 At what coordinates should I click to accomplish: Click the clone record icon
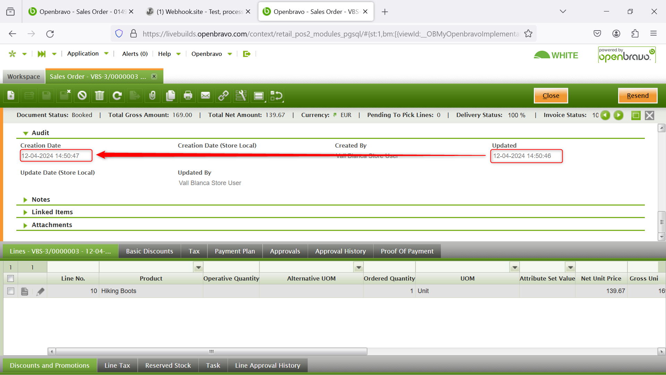(170, 95)
